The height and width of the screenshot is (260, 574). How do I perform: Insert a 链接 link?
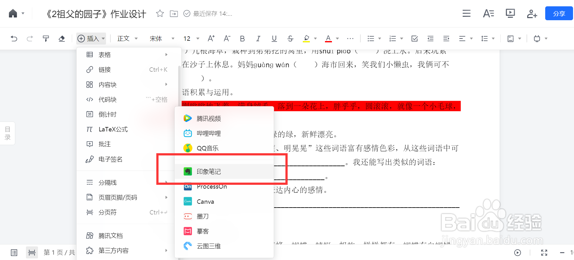[128, 70]
